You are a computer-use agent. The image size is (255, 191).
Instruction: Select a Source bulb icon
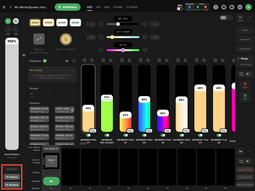tap(66, 39)
